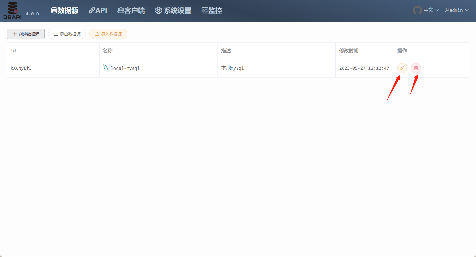The height and width of the screenshot is (257, 476).
Task: Click the MySQL dolphin icon
Action: pos(106,67)
